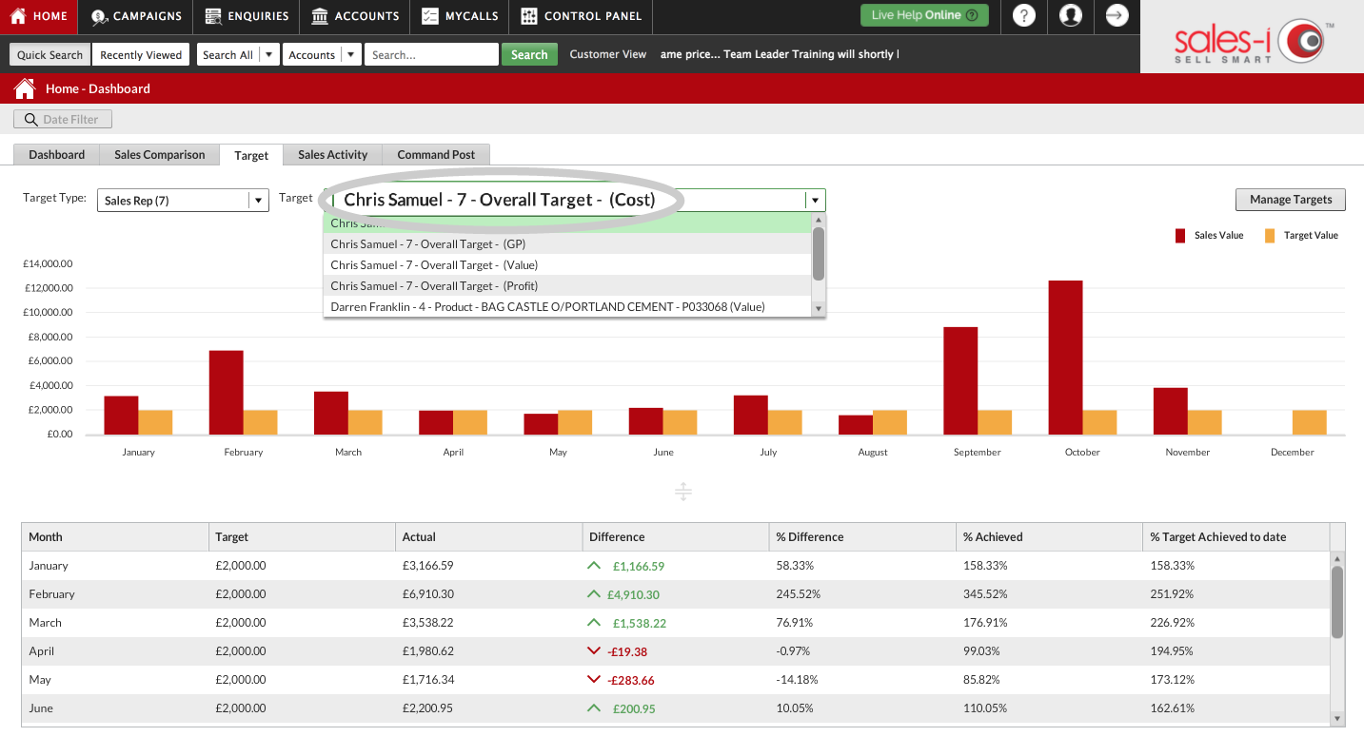Switch to the Dashboard tab
This screenshot has height=756, width=1364.
(56, 154)
